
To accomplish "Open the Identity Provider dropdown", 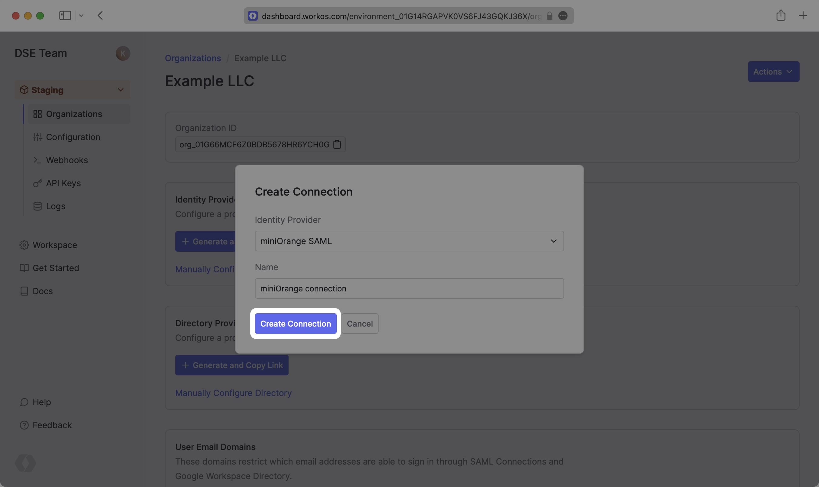I will pos(409,241).
